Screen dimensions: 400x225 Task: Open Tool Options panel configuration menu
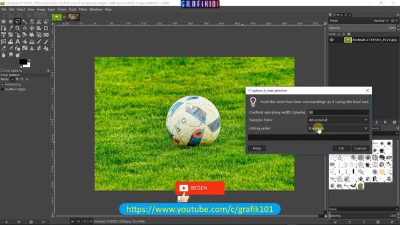pyautogui.click(x=48, y=71)
